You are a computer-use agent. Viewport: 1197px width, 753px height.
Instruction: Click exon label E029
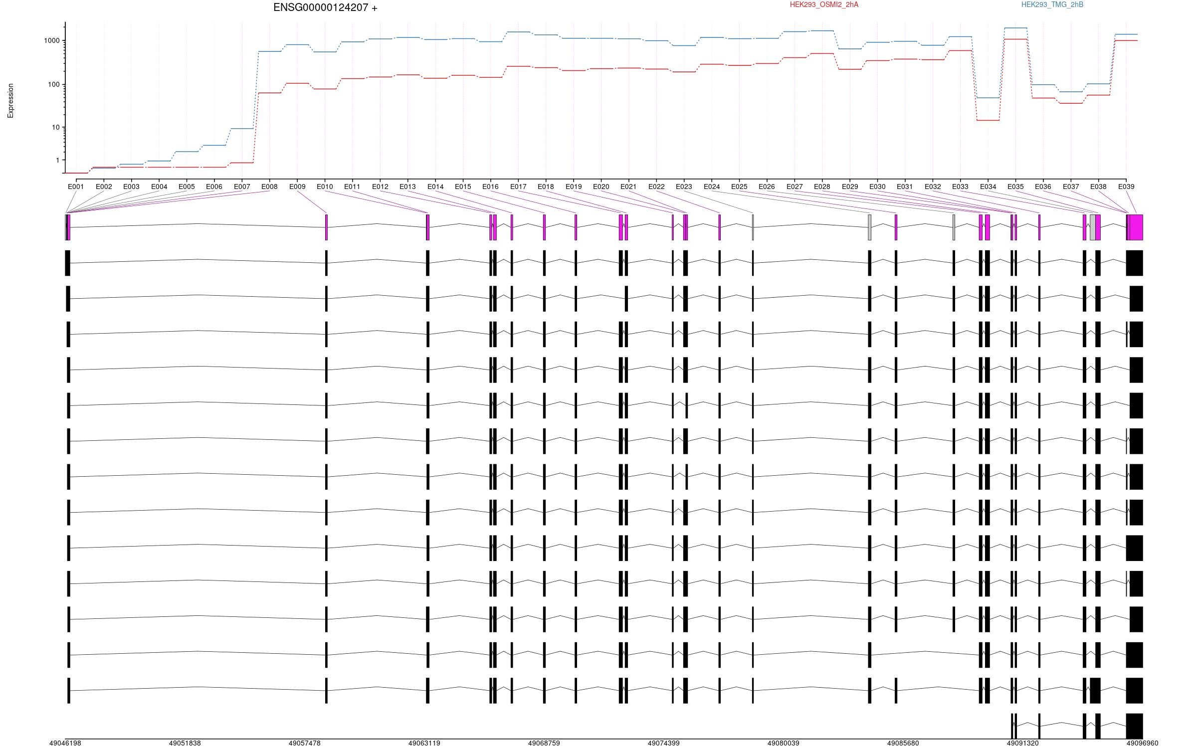[850, 187]
